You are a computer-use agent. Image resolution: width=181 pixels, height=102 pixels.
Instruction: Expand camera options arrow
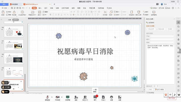(62, 97)
